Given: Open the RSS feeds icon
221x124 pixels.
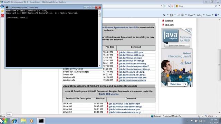Looking at the screenshot, I should 171,15.
